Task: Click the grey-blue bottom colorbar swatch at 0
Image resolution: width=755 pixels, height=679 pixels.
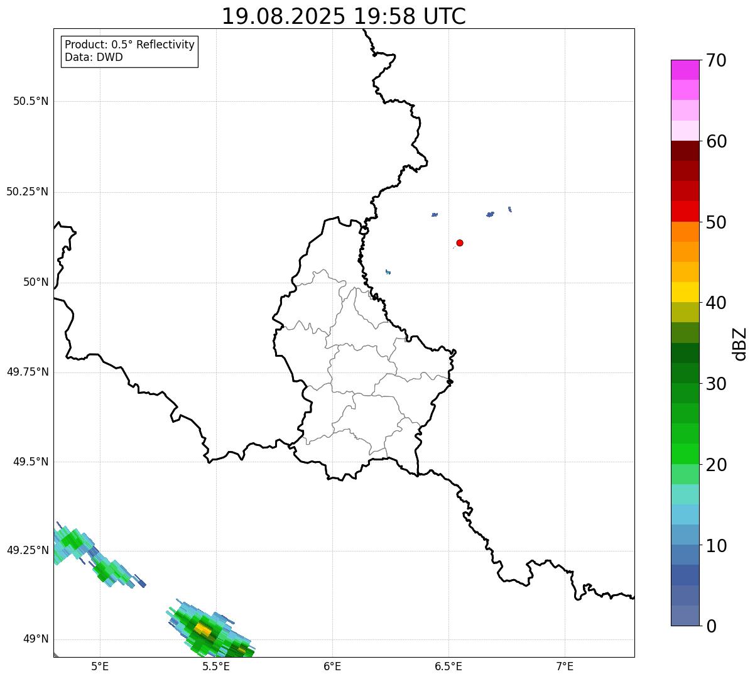Action: 685,616
